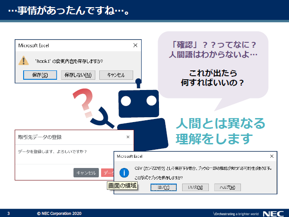Click the red データ register button
This screenshot has height=217, width=289.
tap(107, 173)
